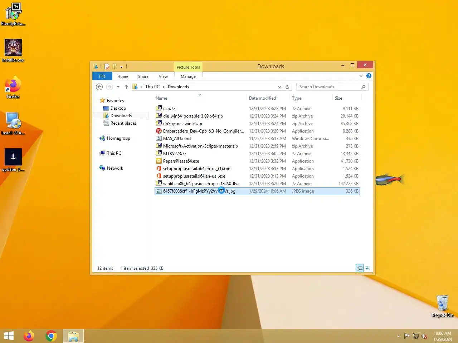
Task: Go up one folder level
Action: pyautogui.click(x=126, y=87)
